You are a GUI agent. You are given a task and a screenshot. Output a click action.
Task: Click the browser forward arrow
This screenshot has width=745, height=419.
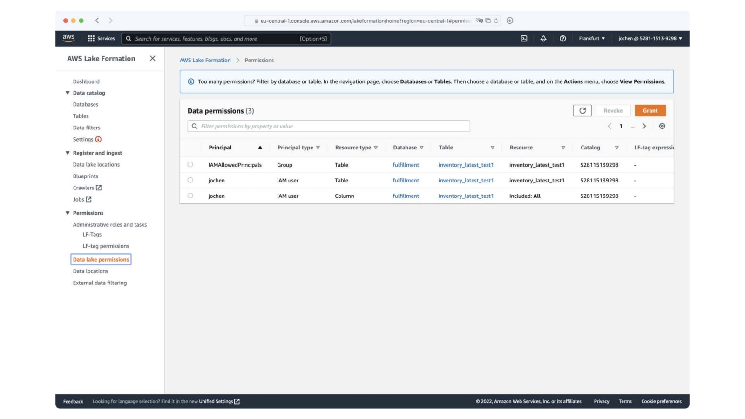pyautogui.click(x=111, y=20)
